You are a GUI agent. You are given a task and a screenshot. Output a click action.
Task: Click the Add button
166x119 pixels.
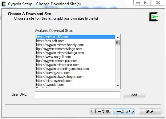point(134,95)
